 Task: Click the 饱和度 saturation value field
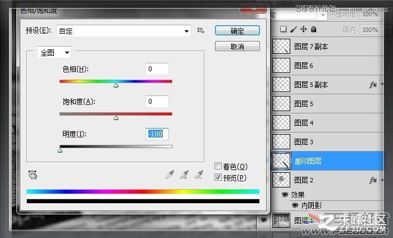(157, 102)
